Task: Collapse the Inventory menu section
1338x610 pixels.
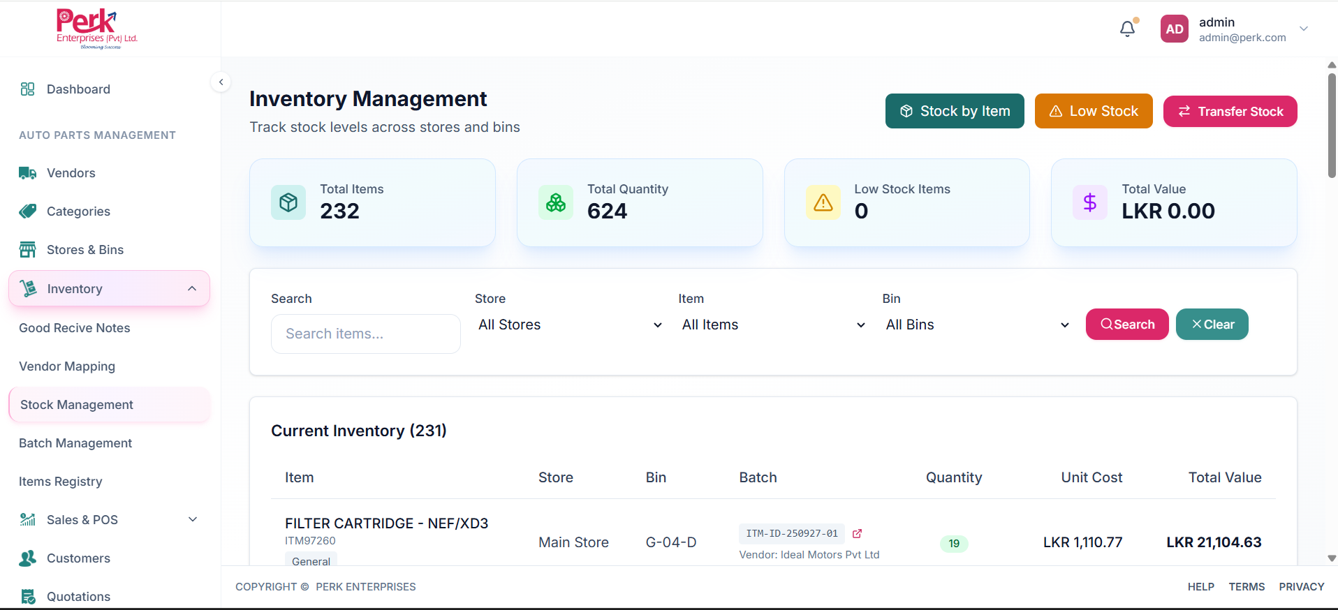Action: point(192,289)
